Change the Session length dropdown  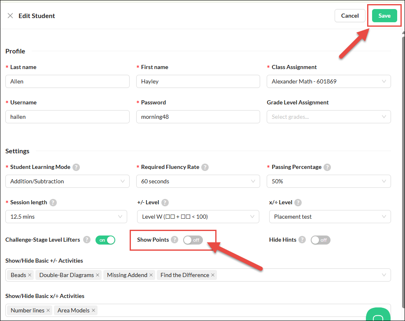(x=66, y=217)
